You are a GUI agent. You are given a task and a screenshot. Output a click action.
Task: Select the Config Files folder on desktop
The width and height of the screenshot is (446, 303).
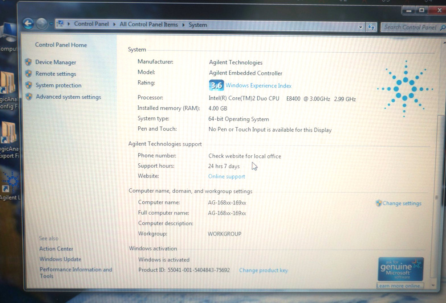pos(9,91)
